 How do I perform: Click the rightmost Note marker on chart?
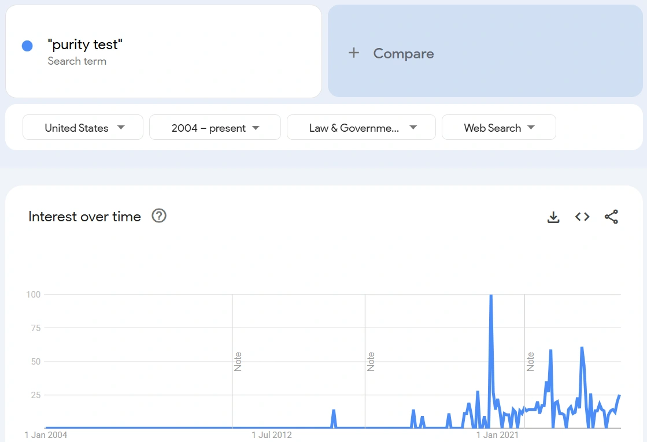[x=530, y=361]
